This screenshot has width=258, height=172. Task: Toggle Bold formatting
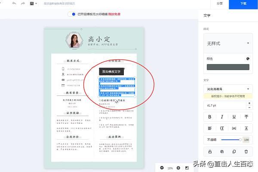[x=210, y=117]
